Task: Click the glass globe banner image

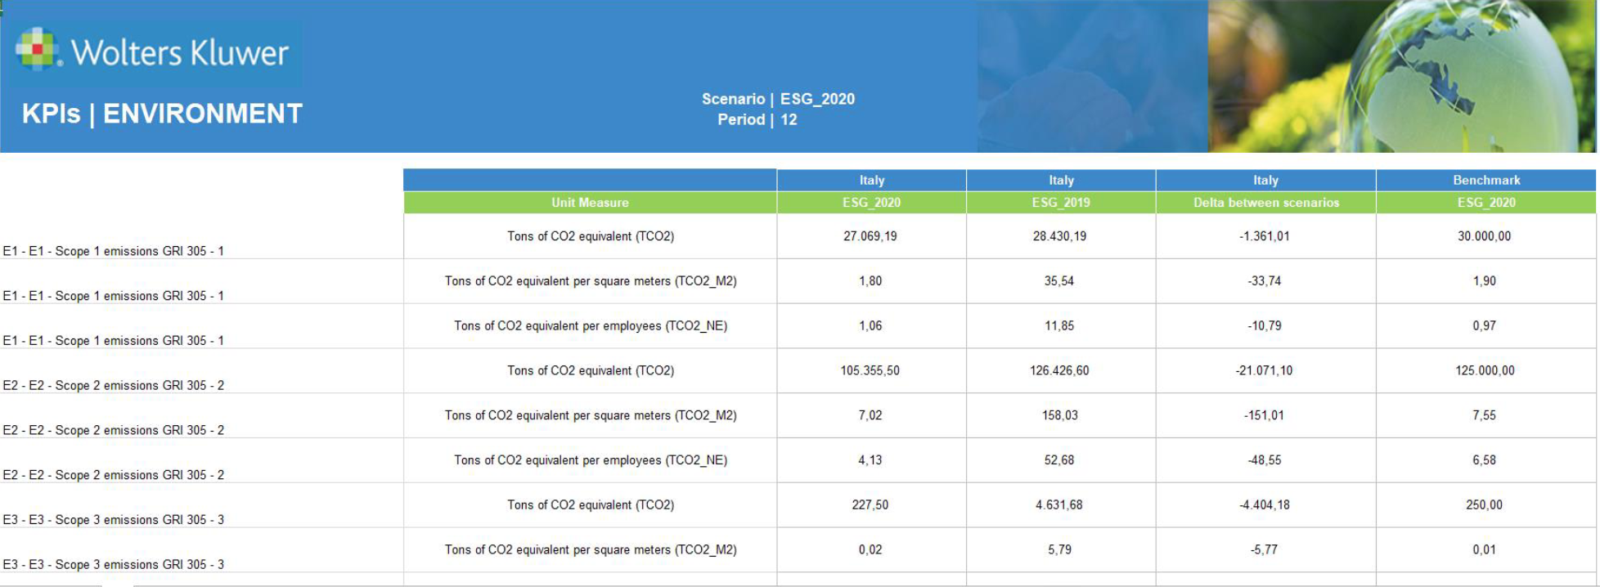Action: 1400,76
